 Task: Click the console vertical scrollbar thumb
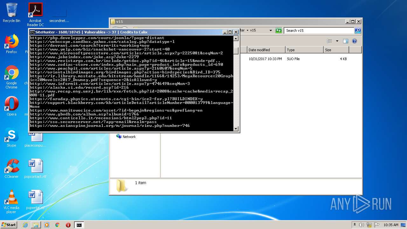point(236,51)
